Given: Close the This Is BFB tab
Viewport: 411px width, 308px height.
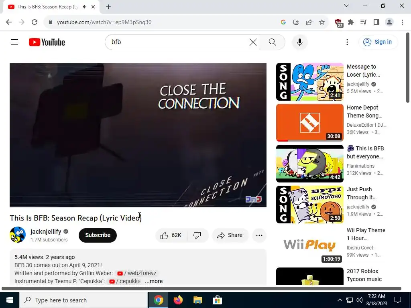Looking at the screenshot, I should click(x=93, y=7).
